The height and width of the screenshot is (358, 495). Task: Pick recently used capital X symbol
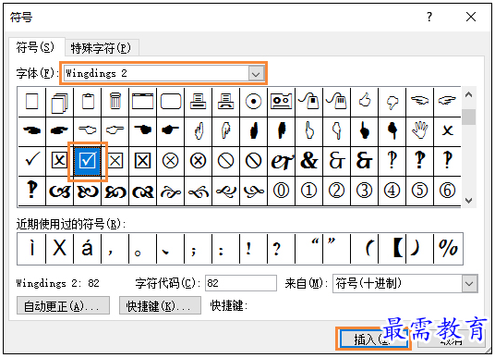(x=60, y=249)
